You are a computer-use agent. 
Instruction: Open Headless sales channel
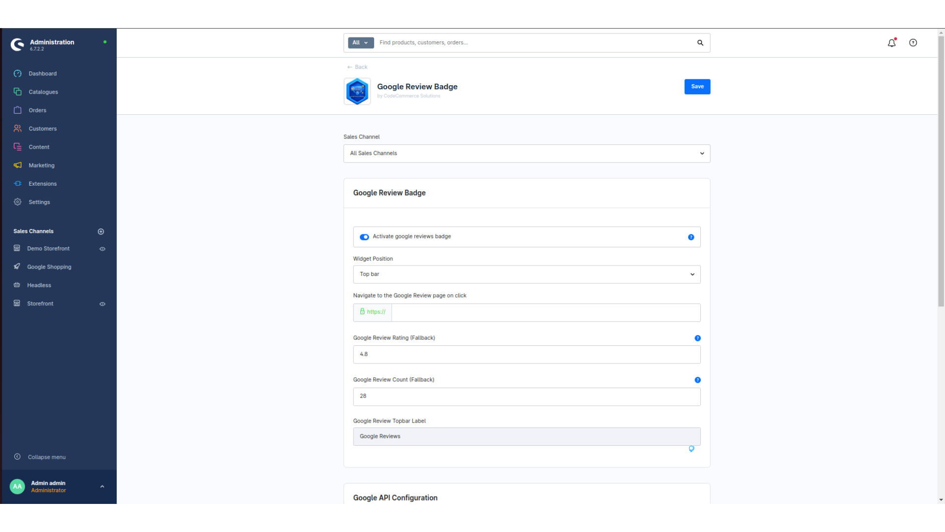39,285
